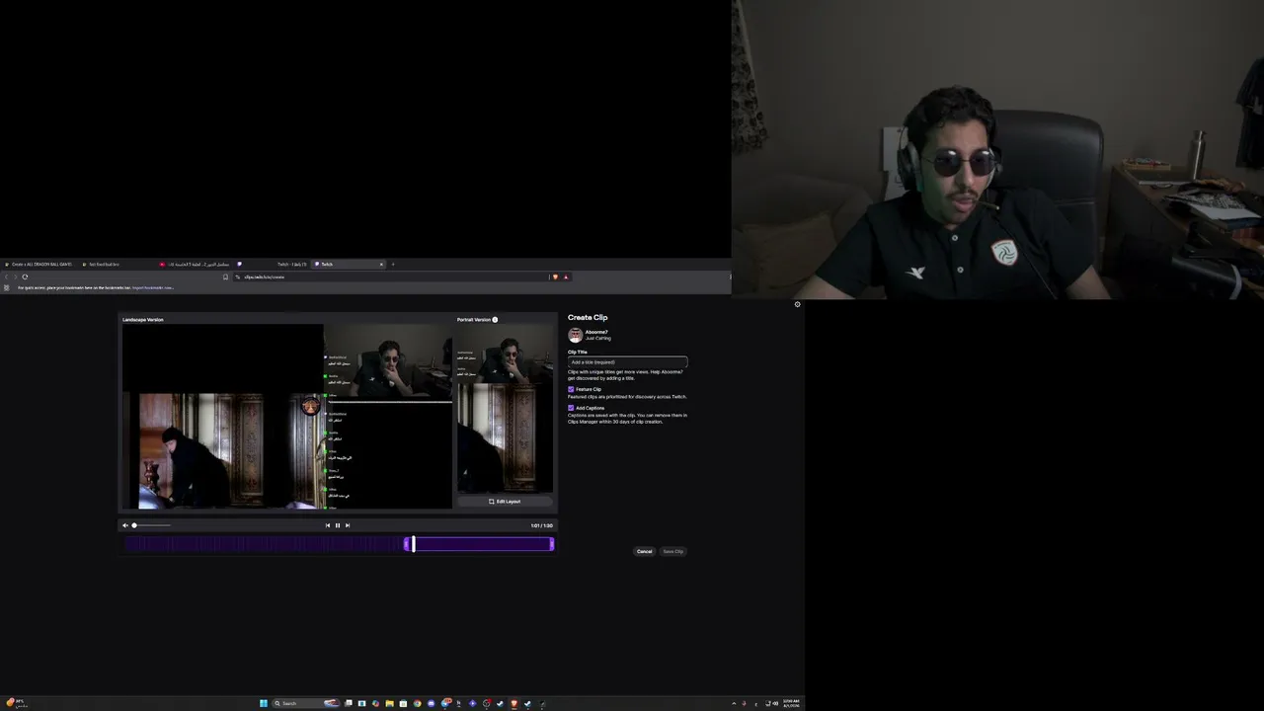Switch to the YouTube tab with Arabic title

195,264
